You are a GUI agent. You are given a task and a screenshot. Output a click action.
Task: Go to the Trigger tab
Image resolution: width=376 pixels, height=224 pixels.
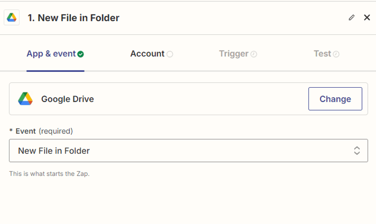tap(233, 53)
